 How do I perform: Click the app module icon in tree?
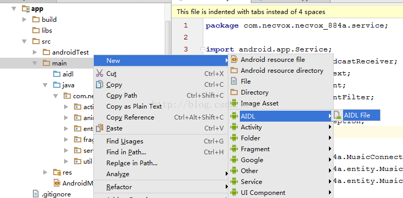point(26,9)
